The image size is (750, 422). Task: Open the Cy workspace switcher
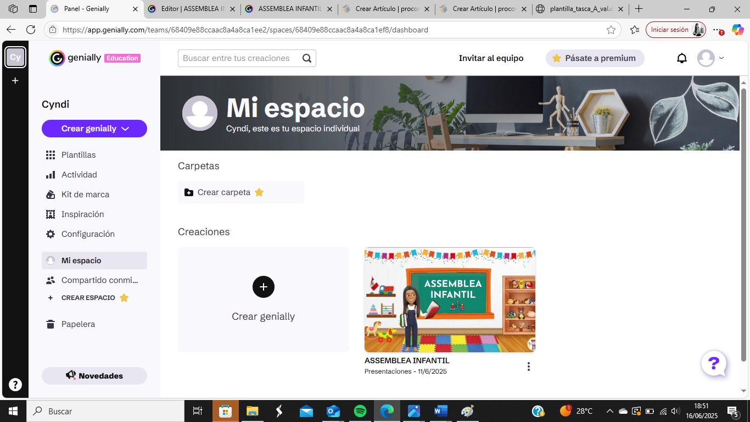(15, 57)
